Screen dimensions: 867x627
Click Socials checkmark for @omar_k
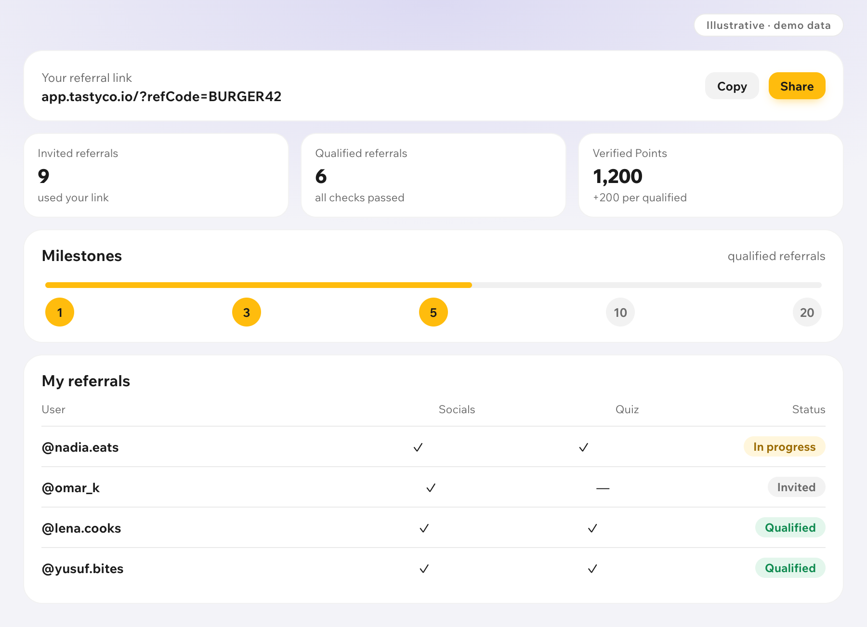point(431,488)
